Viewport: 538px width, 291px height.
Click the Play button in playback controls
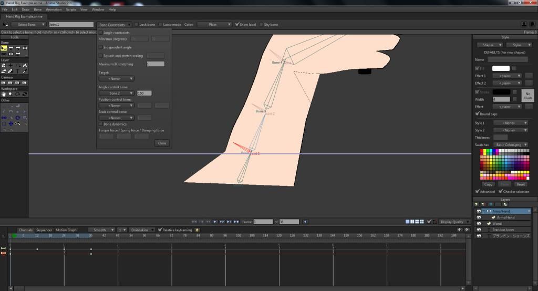click(215, 222)
